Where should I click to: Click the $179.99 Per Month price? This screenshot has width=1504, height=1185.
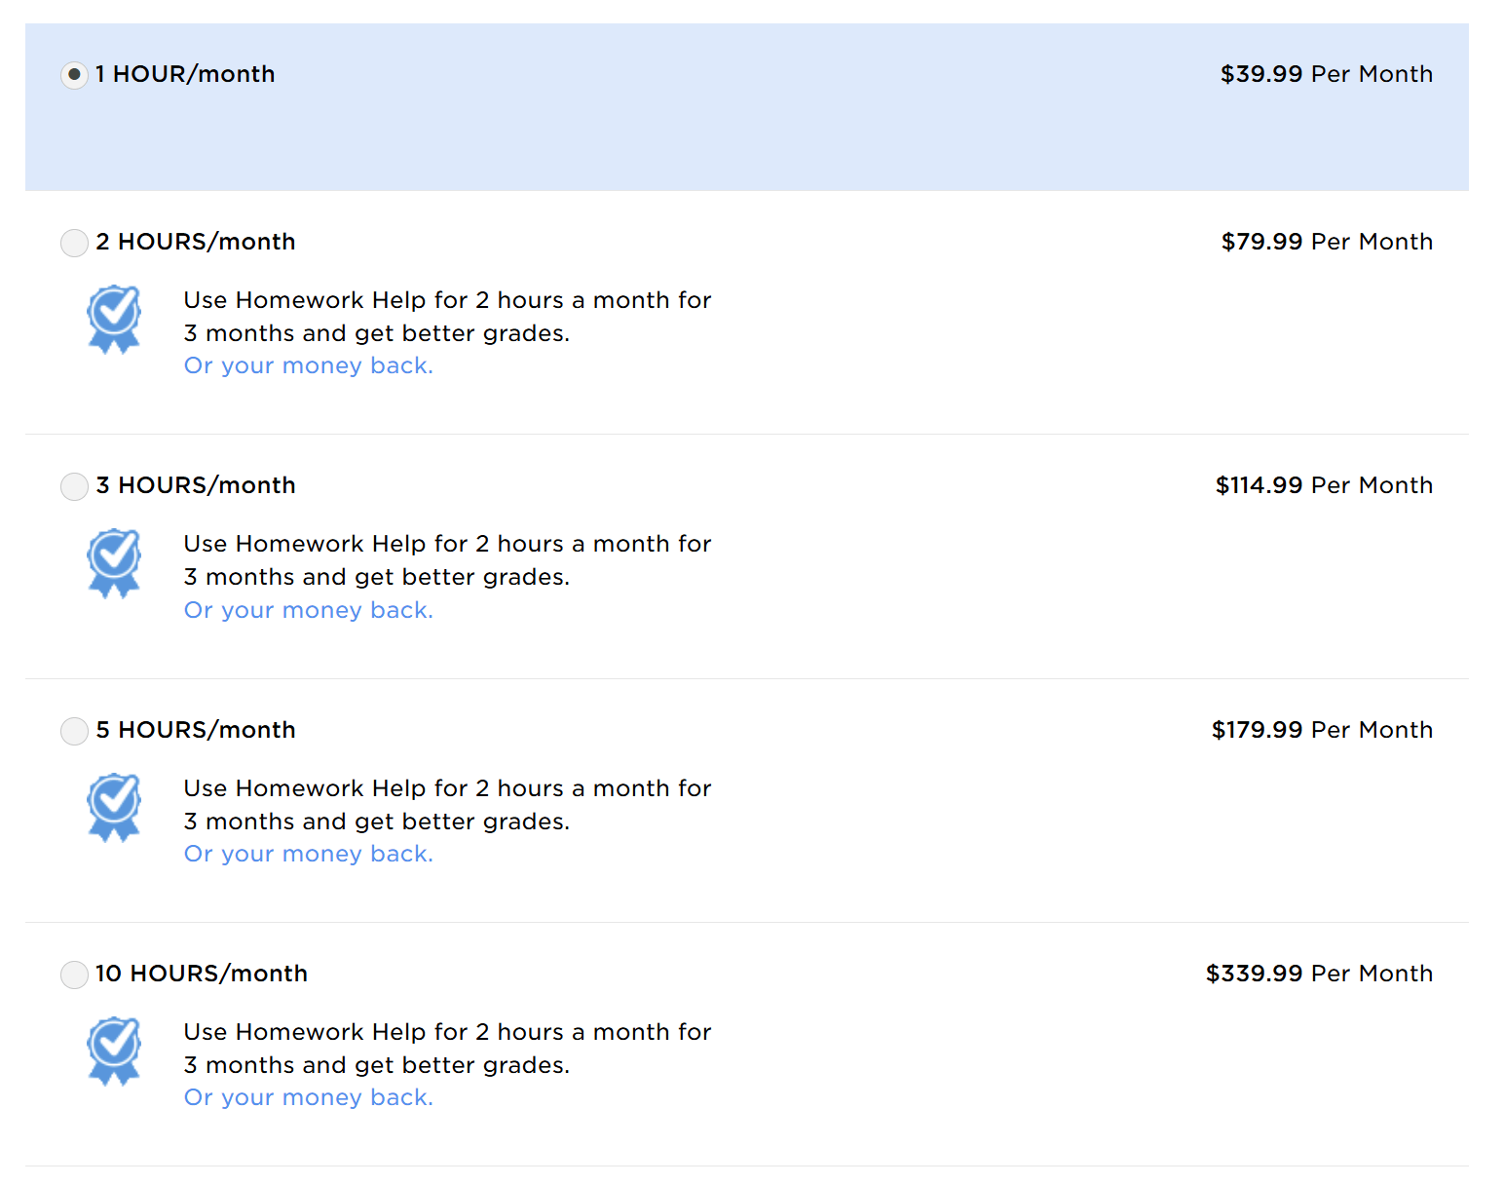coord(1322,730)
